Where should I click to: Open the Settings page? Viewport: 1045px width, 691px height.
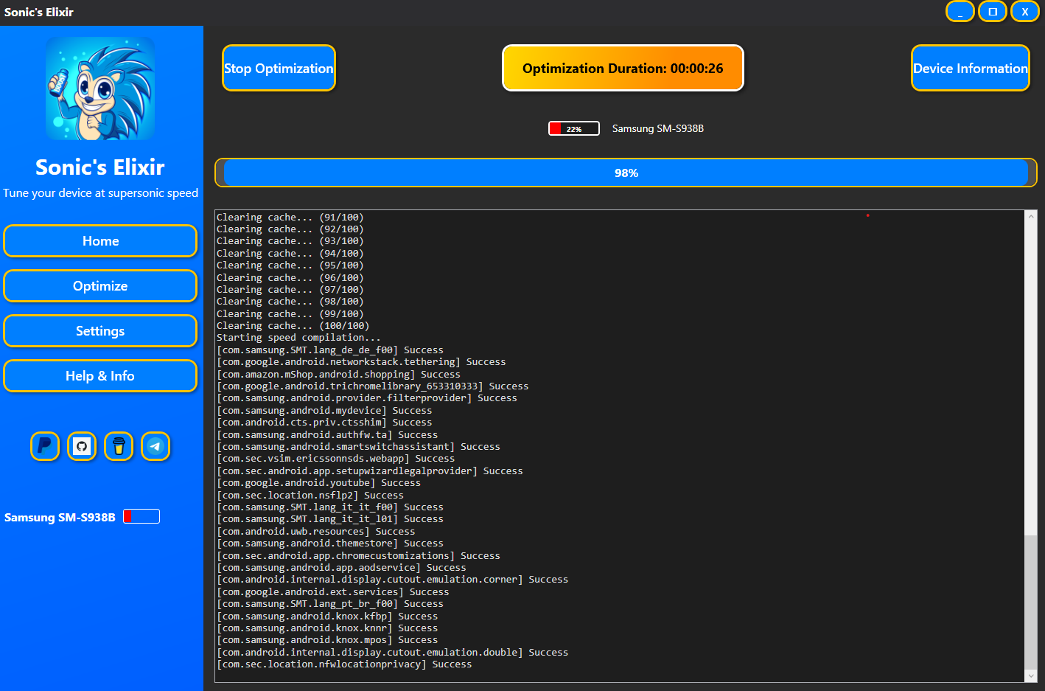(x=100, y=331)
